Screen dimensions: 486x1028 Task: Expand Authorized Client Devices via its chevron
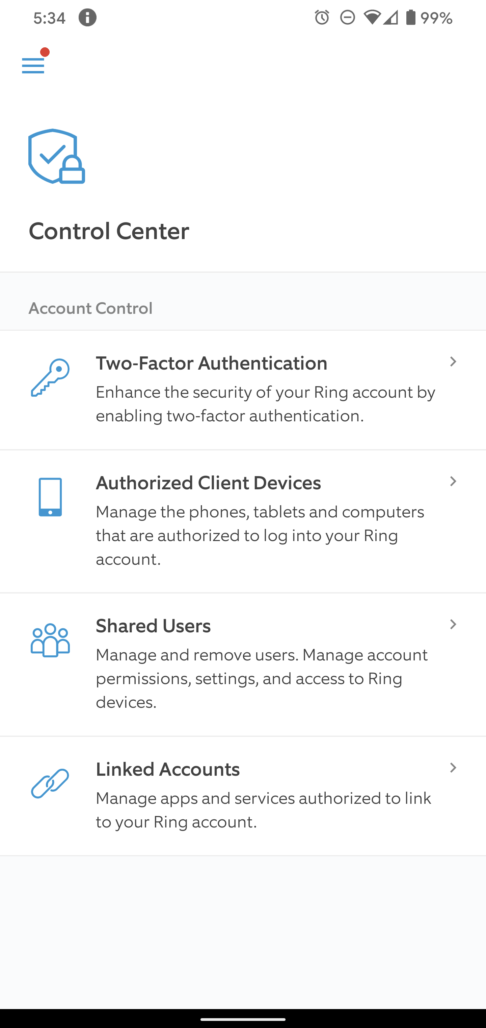(453, 481)
